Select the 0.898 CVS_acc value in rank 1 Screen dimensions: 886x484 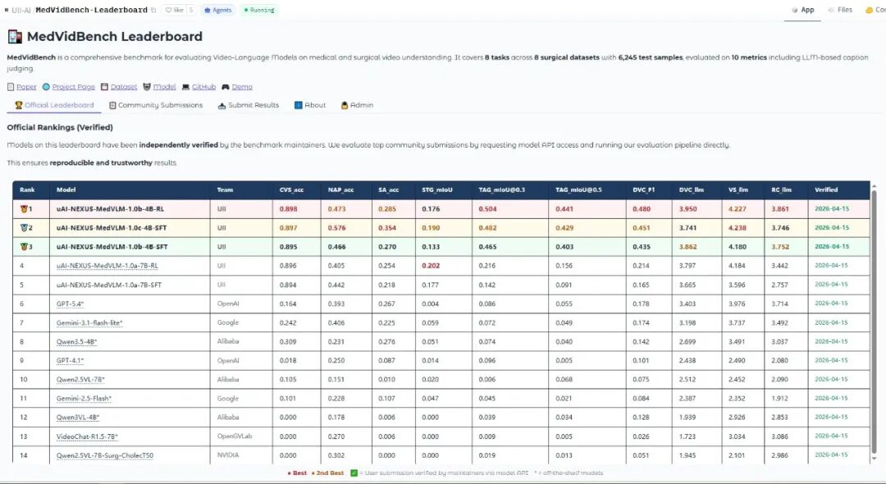tap(288, 209)
